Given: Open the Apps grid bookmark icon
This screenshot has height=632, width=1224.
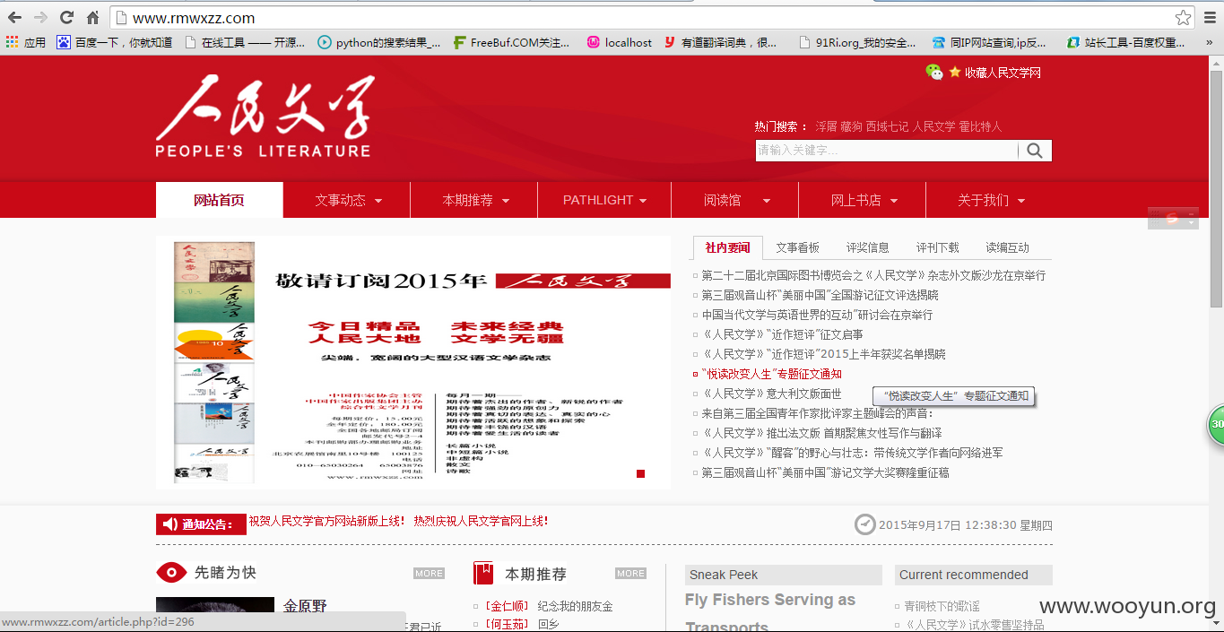Looking at the screenshot, I should [x=12, y=42].
